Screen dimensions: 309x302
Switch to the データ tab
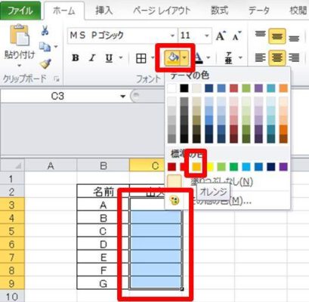click(x=259, y=11)
